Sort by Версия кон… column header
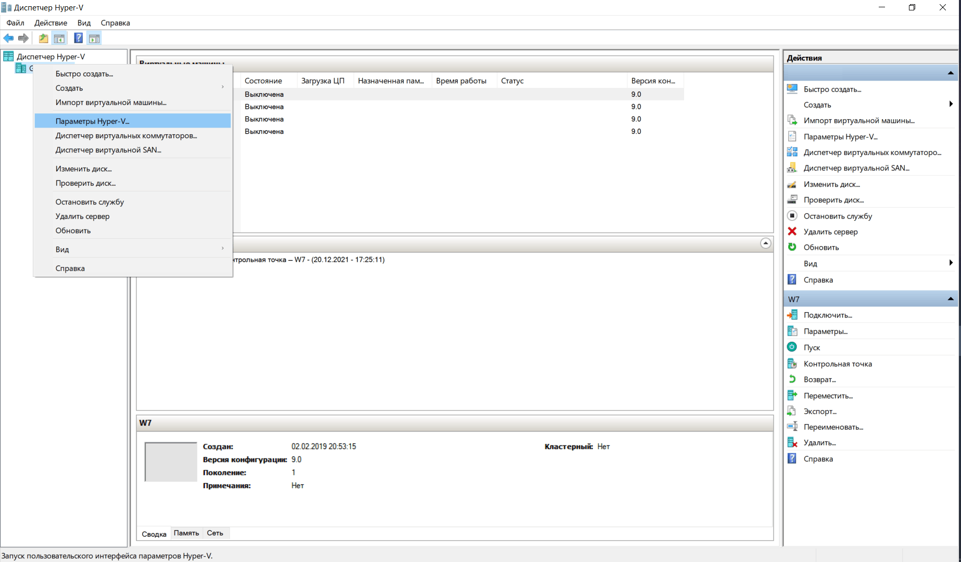Image resolution: width=961 pixels, height=562 pixels. (x=655, y=81)
